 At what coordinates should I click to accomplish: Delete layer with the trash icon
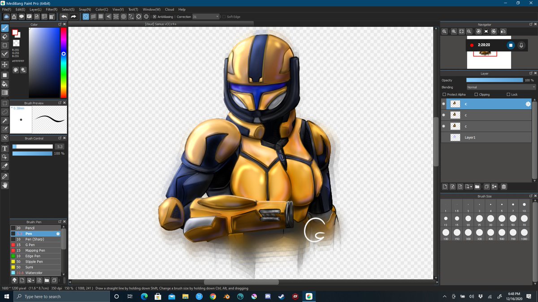(x=504, y=187)
